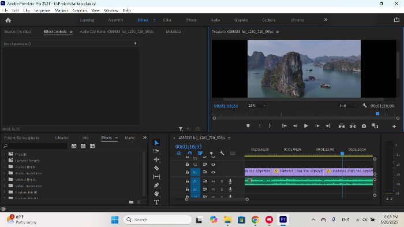The image size is (404, 227).
Task: Open the Markers menu
Action: coord(62,10)
